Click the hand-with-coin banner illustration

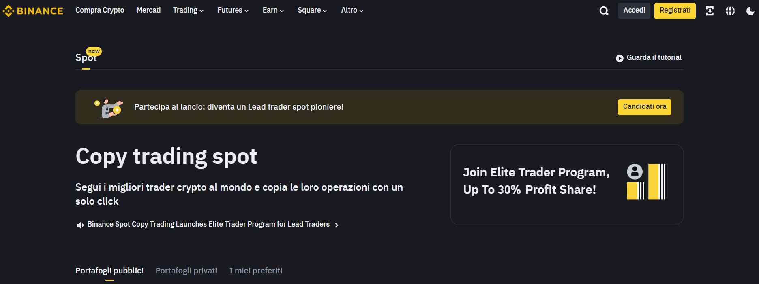coord(108,107)
